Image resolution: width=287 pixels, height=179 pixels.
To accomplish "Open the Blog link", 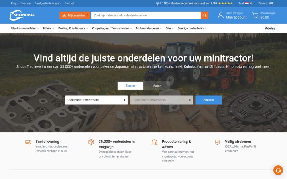I will pos(14,3).
